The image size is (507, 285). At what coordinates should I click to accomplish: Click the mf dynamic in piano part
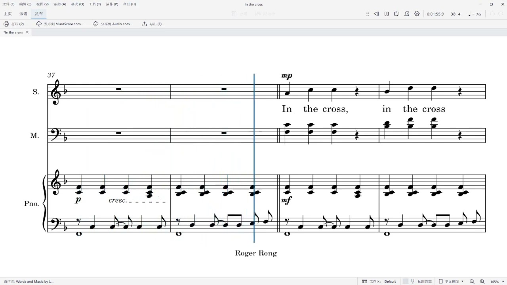(x=286, y=201)
